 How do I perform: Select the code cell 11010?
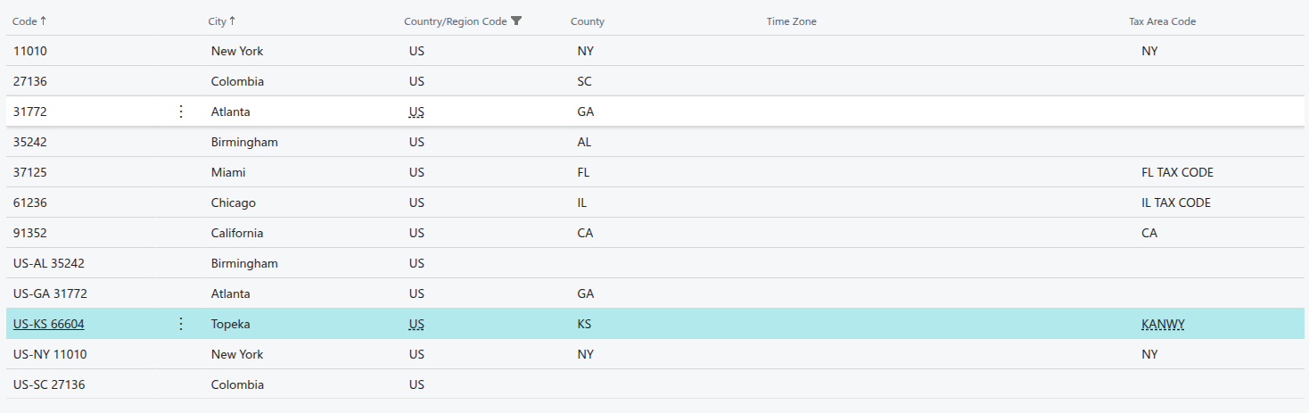click(x=30, y=51)
